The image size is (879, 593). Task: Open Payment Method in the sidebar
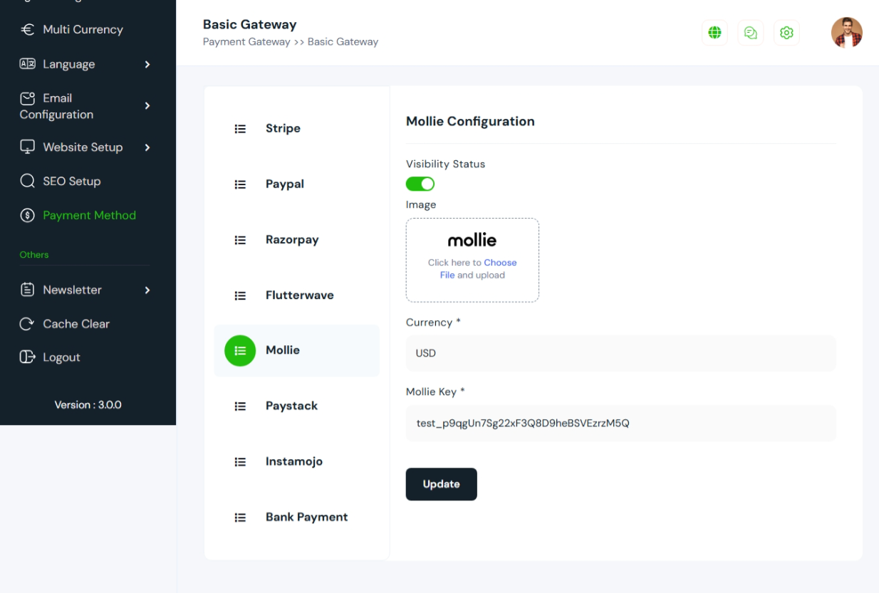(89, 215)
